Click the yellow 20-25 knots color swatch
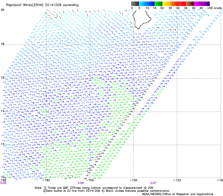Viewport: 223px width, 196px height. pos(166,4)
